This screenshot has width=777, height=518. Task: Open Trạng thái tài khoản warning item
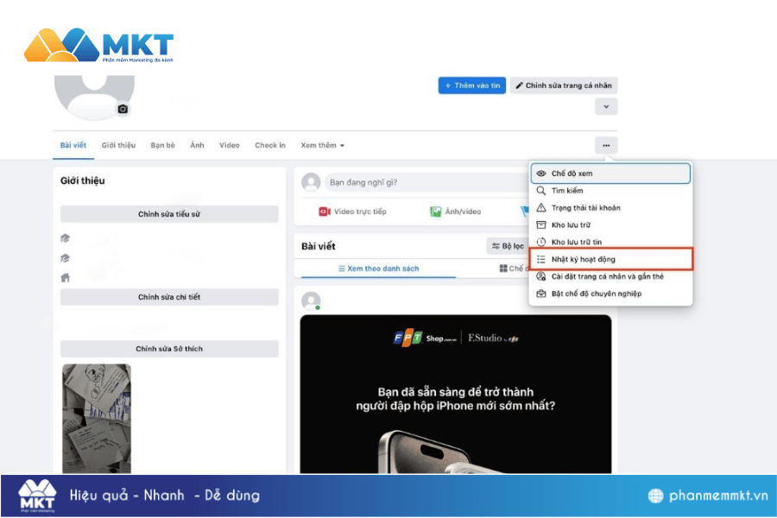click(610, 208)
